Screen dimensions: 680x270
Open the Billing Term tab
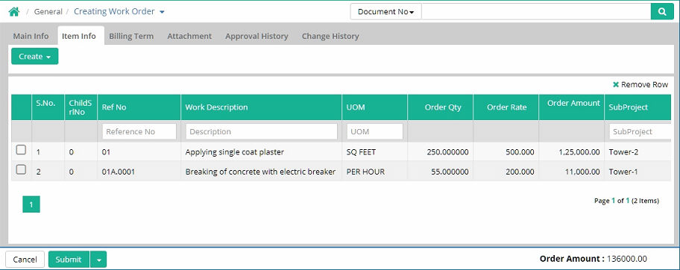(131, 36)
